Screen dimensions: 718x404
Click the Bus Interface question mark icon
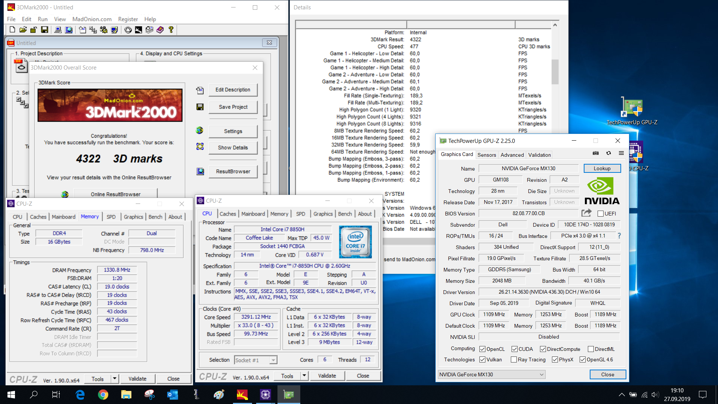[619, 236]
